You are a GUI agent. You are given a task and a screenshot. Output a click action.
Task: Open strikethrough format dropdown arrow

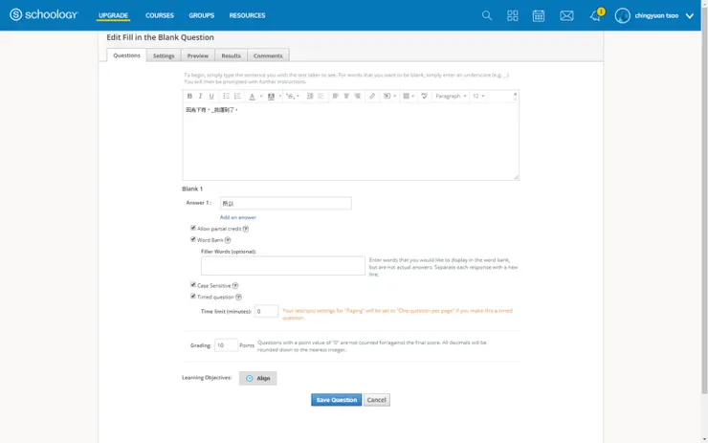298,96
